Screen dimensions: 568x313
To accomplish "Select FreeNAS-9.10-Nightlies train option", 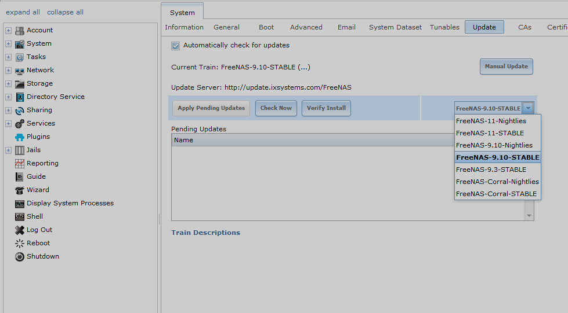I will point(498,145).
